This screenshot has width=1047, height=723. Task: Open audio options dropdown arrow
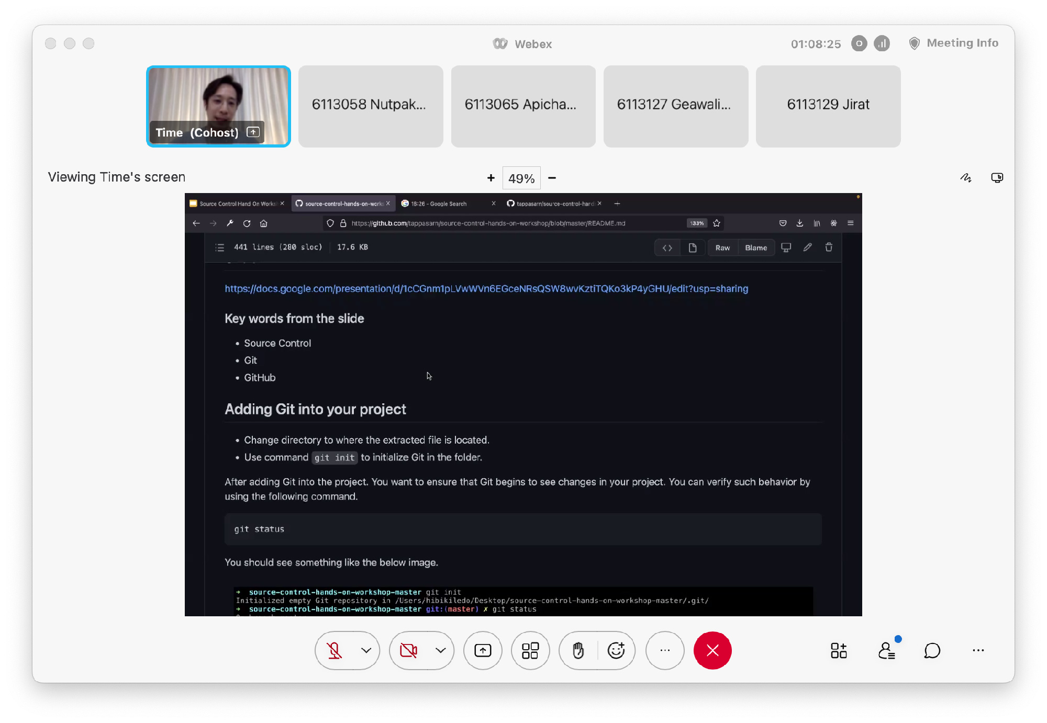366,650
